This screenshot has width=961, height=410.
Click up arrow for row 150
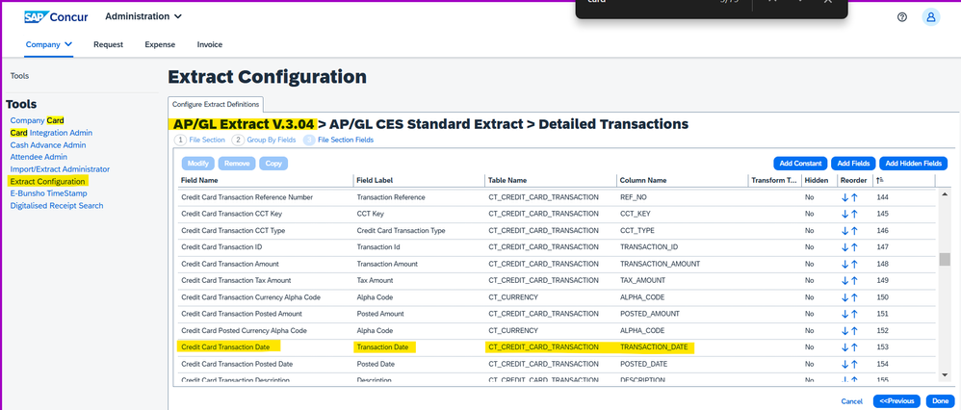click(854, 297)
